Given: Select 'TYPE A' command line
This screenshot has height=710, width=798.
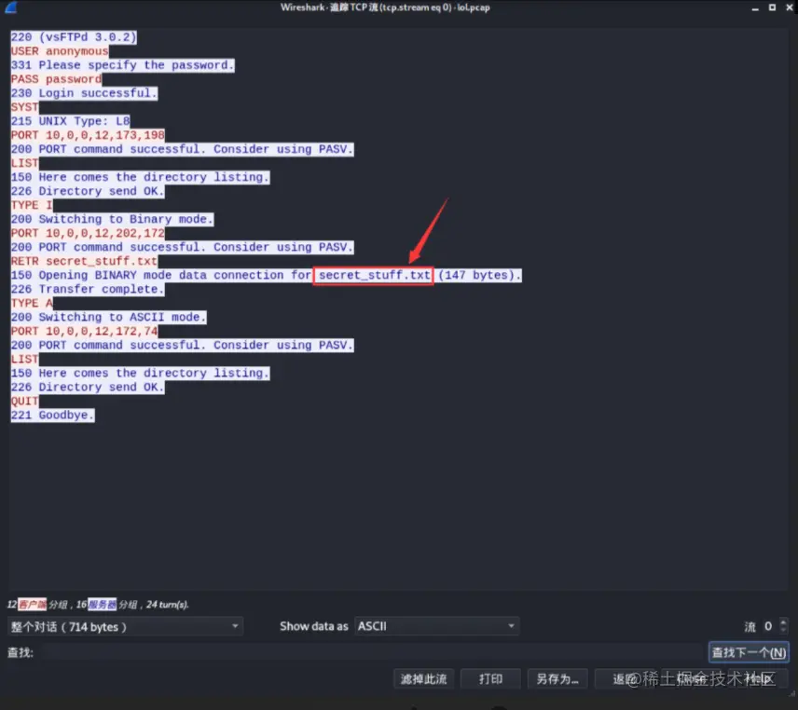Looking at the screenshot, I should click(x=32, y=303).
